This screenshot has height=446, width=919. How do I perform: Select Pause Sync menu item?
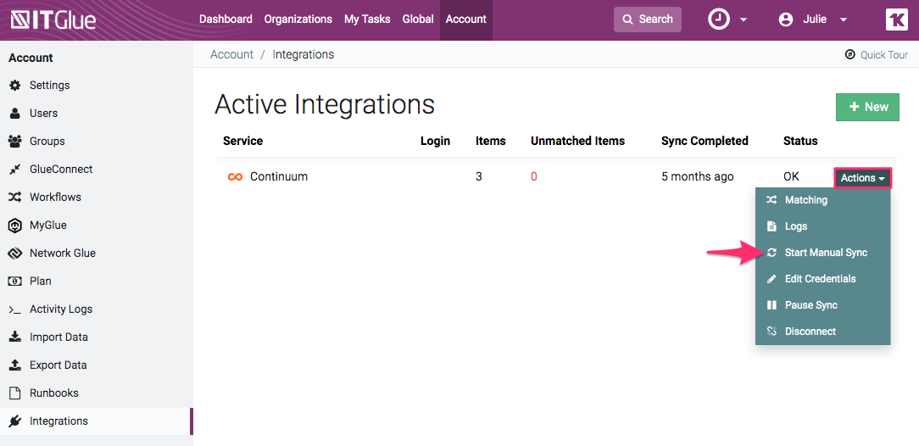(823, 305)
